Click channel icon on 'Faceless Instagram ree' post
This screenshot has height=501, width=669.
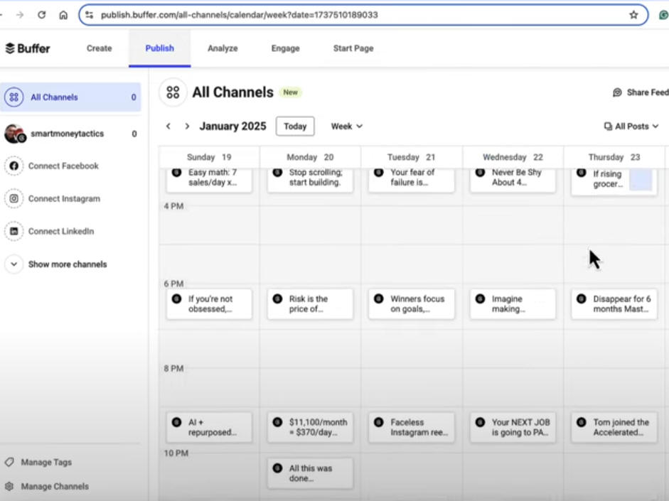(378, 422)
